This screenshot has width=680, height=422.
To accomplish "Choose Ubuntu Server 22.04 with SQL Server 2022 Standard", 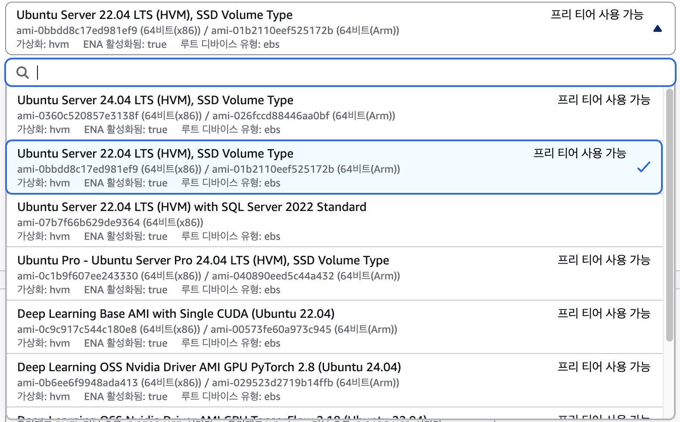I will coord(192,207).
